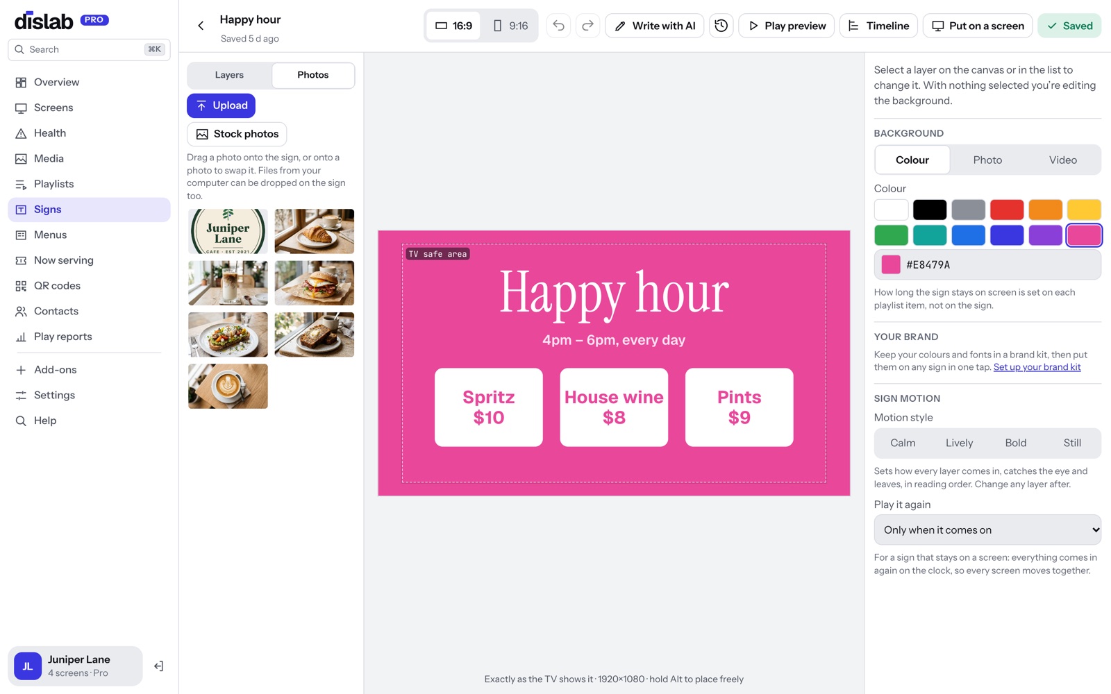The height and width of the screenshot is (694, 1111).
Task: Switch to the Layers tab
Action: [229, 75]
